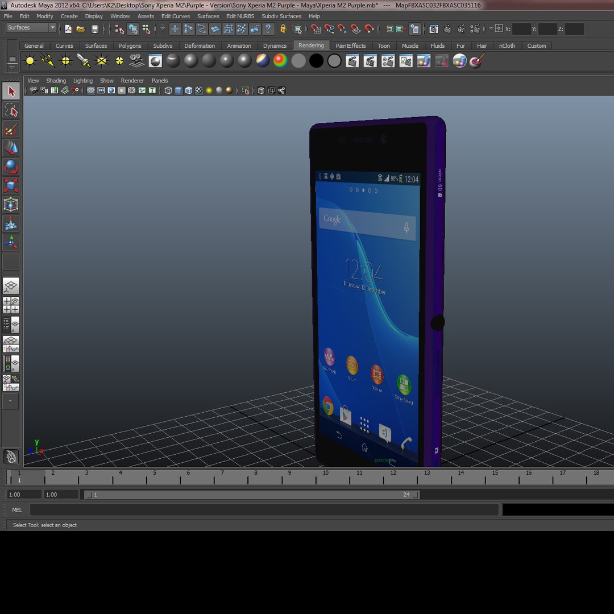
Task: Switch to the nCloth shelf tab
Action: [507, 46]
